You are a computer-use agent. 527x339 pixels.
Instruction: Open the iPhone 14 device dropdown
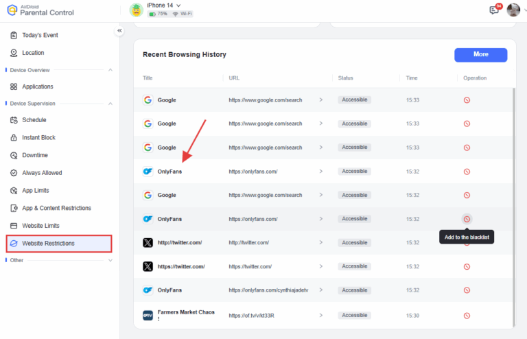click(x=164, y=5)
